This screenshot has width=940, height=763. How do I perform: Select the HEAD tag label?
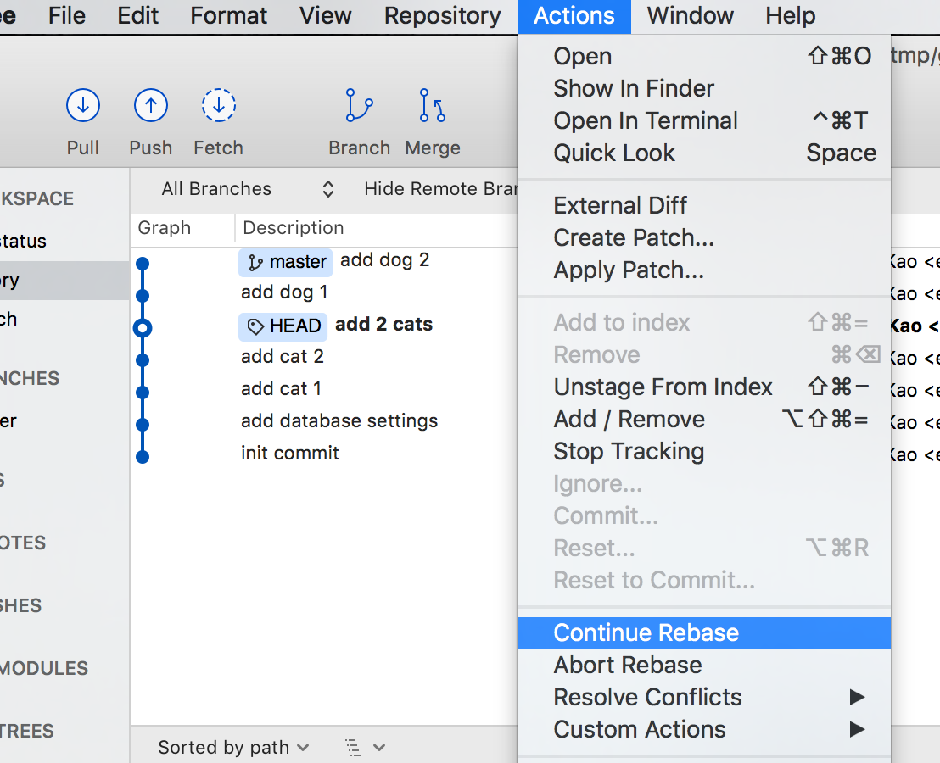[x=284, y=326]
